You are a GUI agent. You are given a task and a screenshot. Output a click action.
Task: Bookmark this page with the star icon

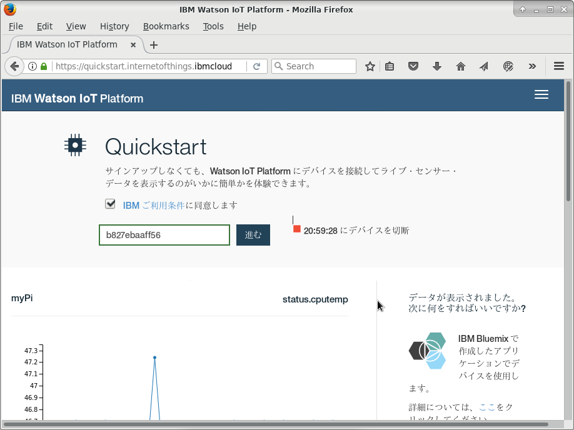pos(369,66)
